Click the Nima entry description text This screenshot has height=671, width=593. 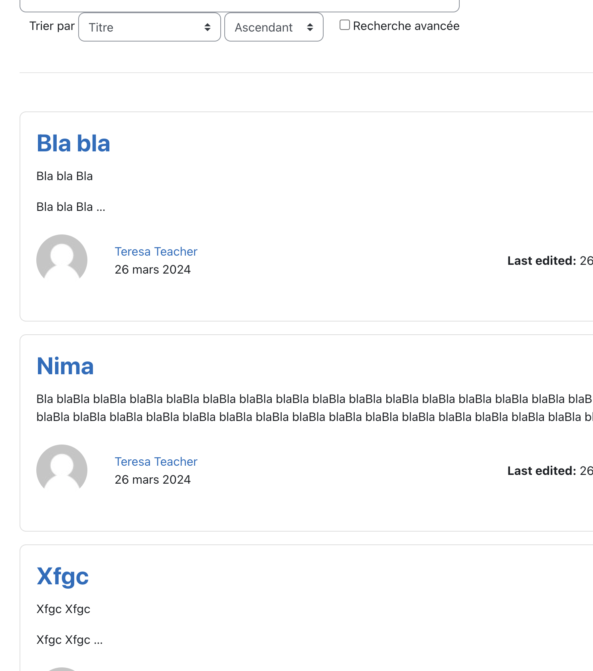pos(314,408)
